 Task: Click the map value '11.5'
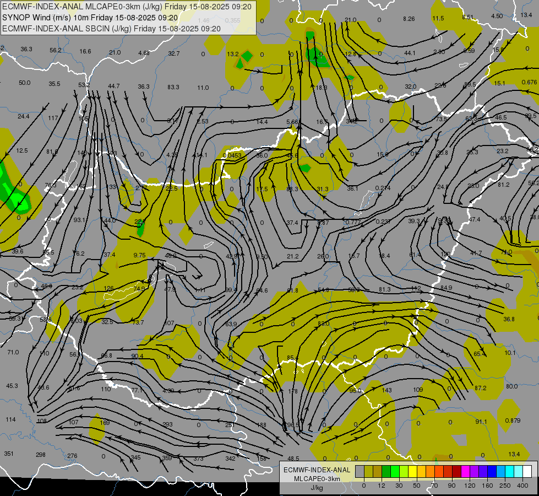[438, 18]
